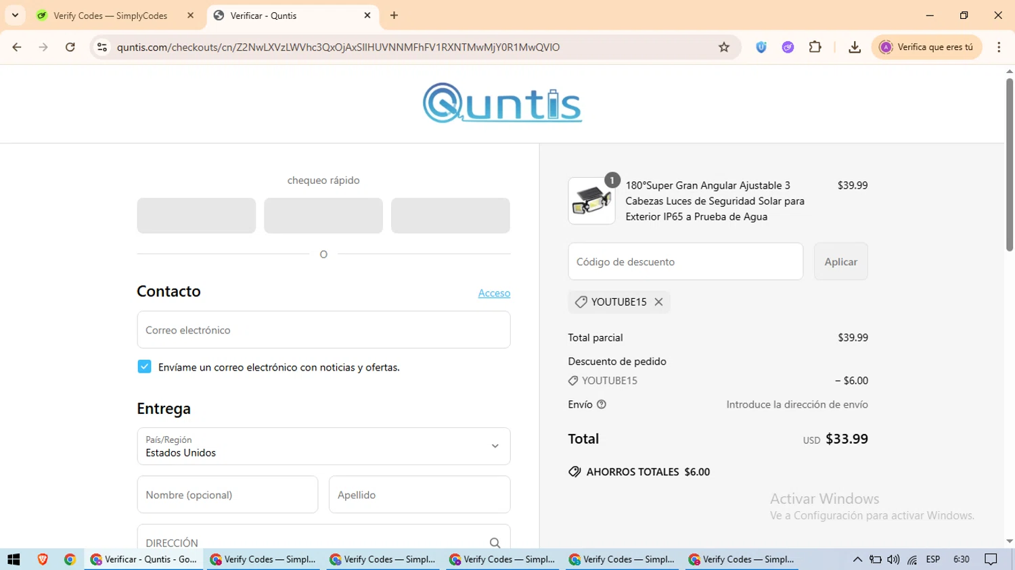Switch to the Verificar - Quntis tab
1015x570 pixels.
pyautogui.click(x=291, y=16)
